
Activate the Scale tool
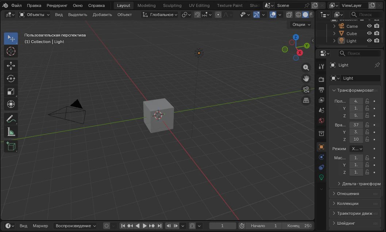click(x=11, y=91)
